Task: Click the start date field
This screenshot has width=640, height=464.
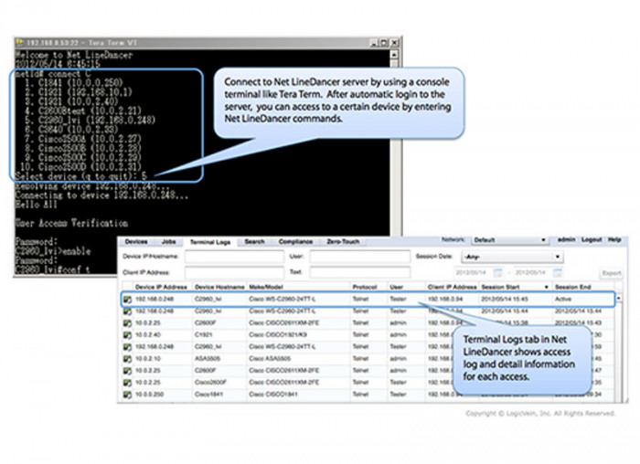Action: click(474, 272)
